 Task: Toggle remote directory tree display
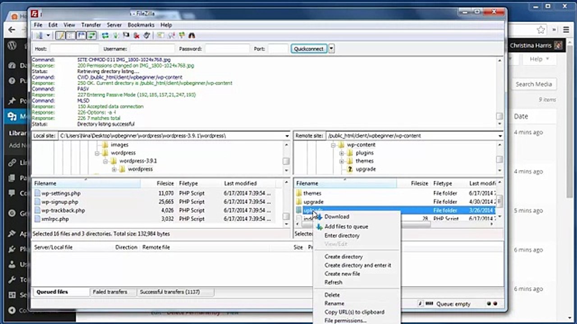pos(82,36)
